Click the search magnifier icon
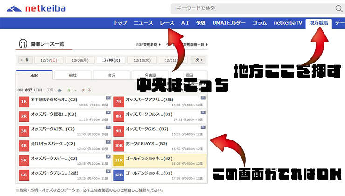 (x=338, y=8)
